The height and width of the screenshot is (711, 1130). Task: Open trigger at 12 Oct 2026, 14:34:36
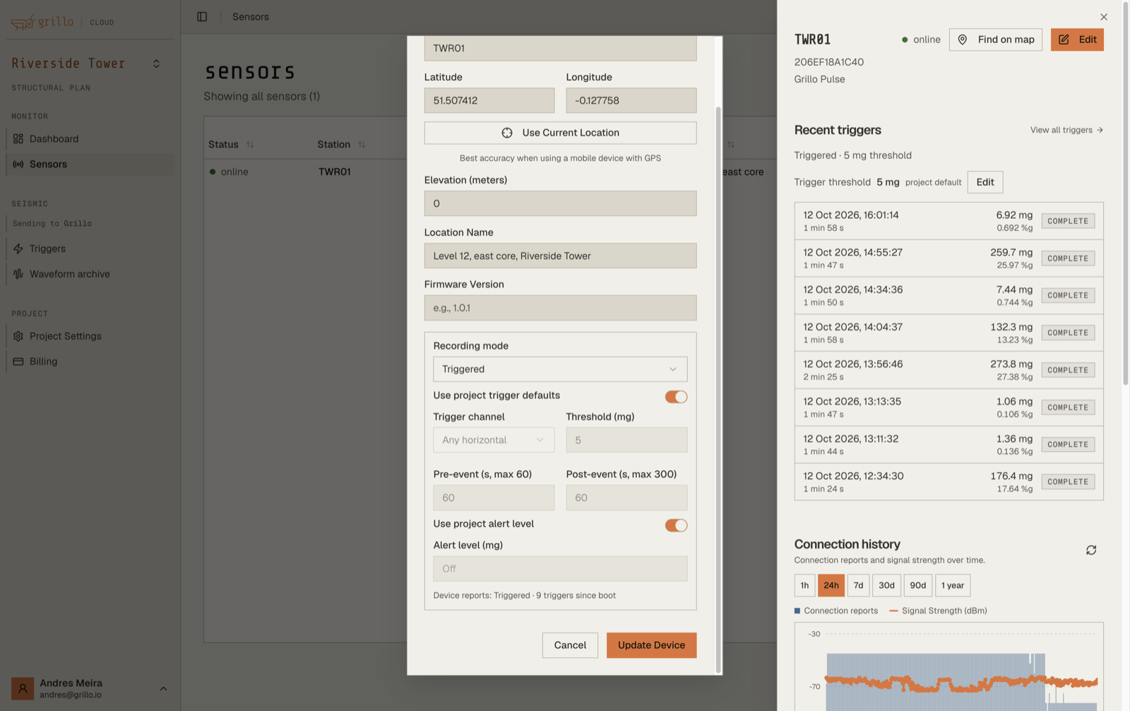948,296
